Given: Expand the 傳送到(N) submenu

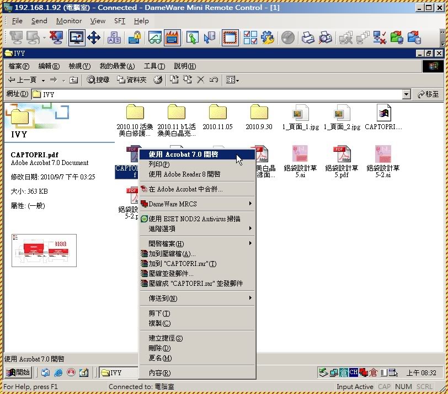Looking at the screenshot, I should click(x=197, y=299).
